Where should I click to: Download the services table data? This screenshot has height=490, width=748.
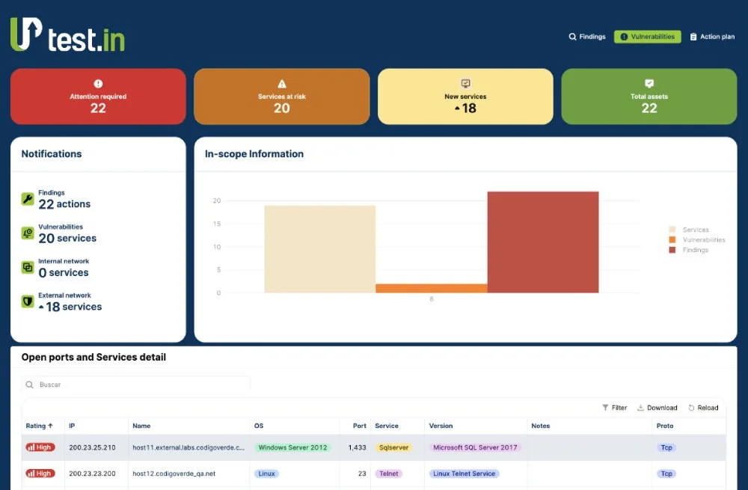click(657, 408)
